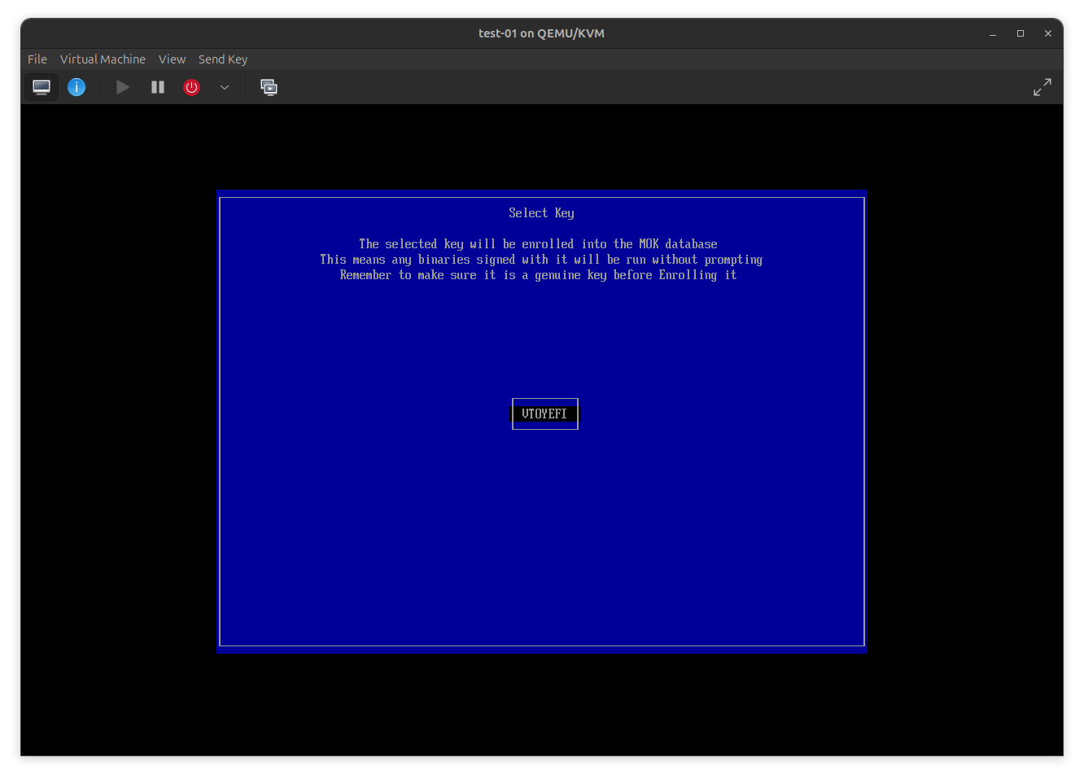Open the View menu
Image resolution: width=1084 pixels, height=779 pixels.
tap(172, 59)
